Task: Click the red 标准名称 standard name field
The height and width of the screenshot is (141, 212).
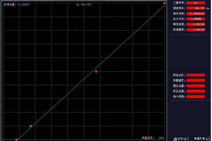Action: click(195, 75)
